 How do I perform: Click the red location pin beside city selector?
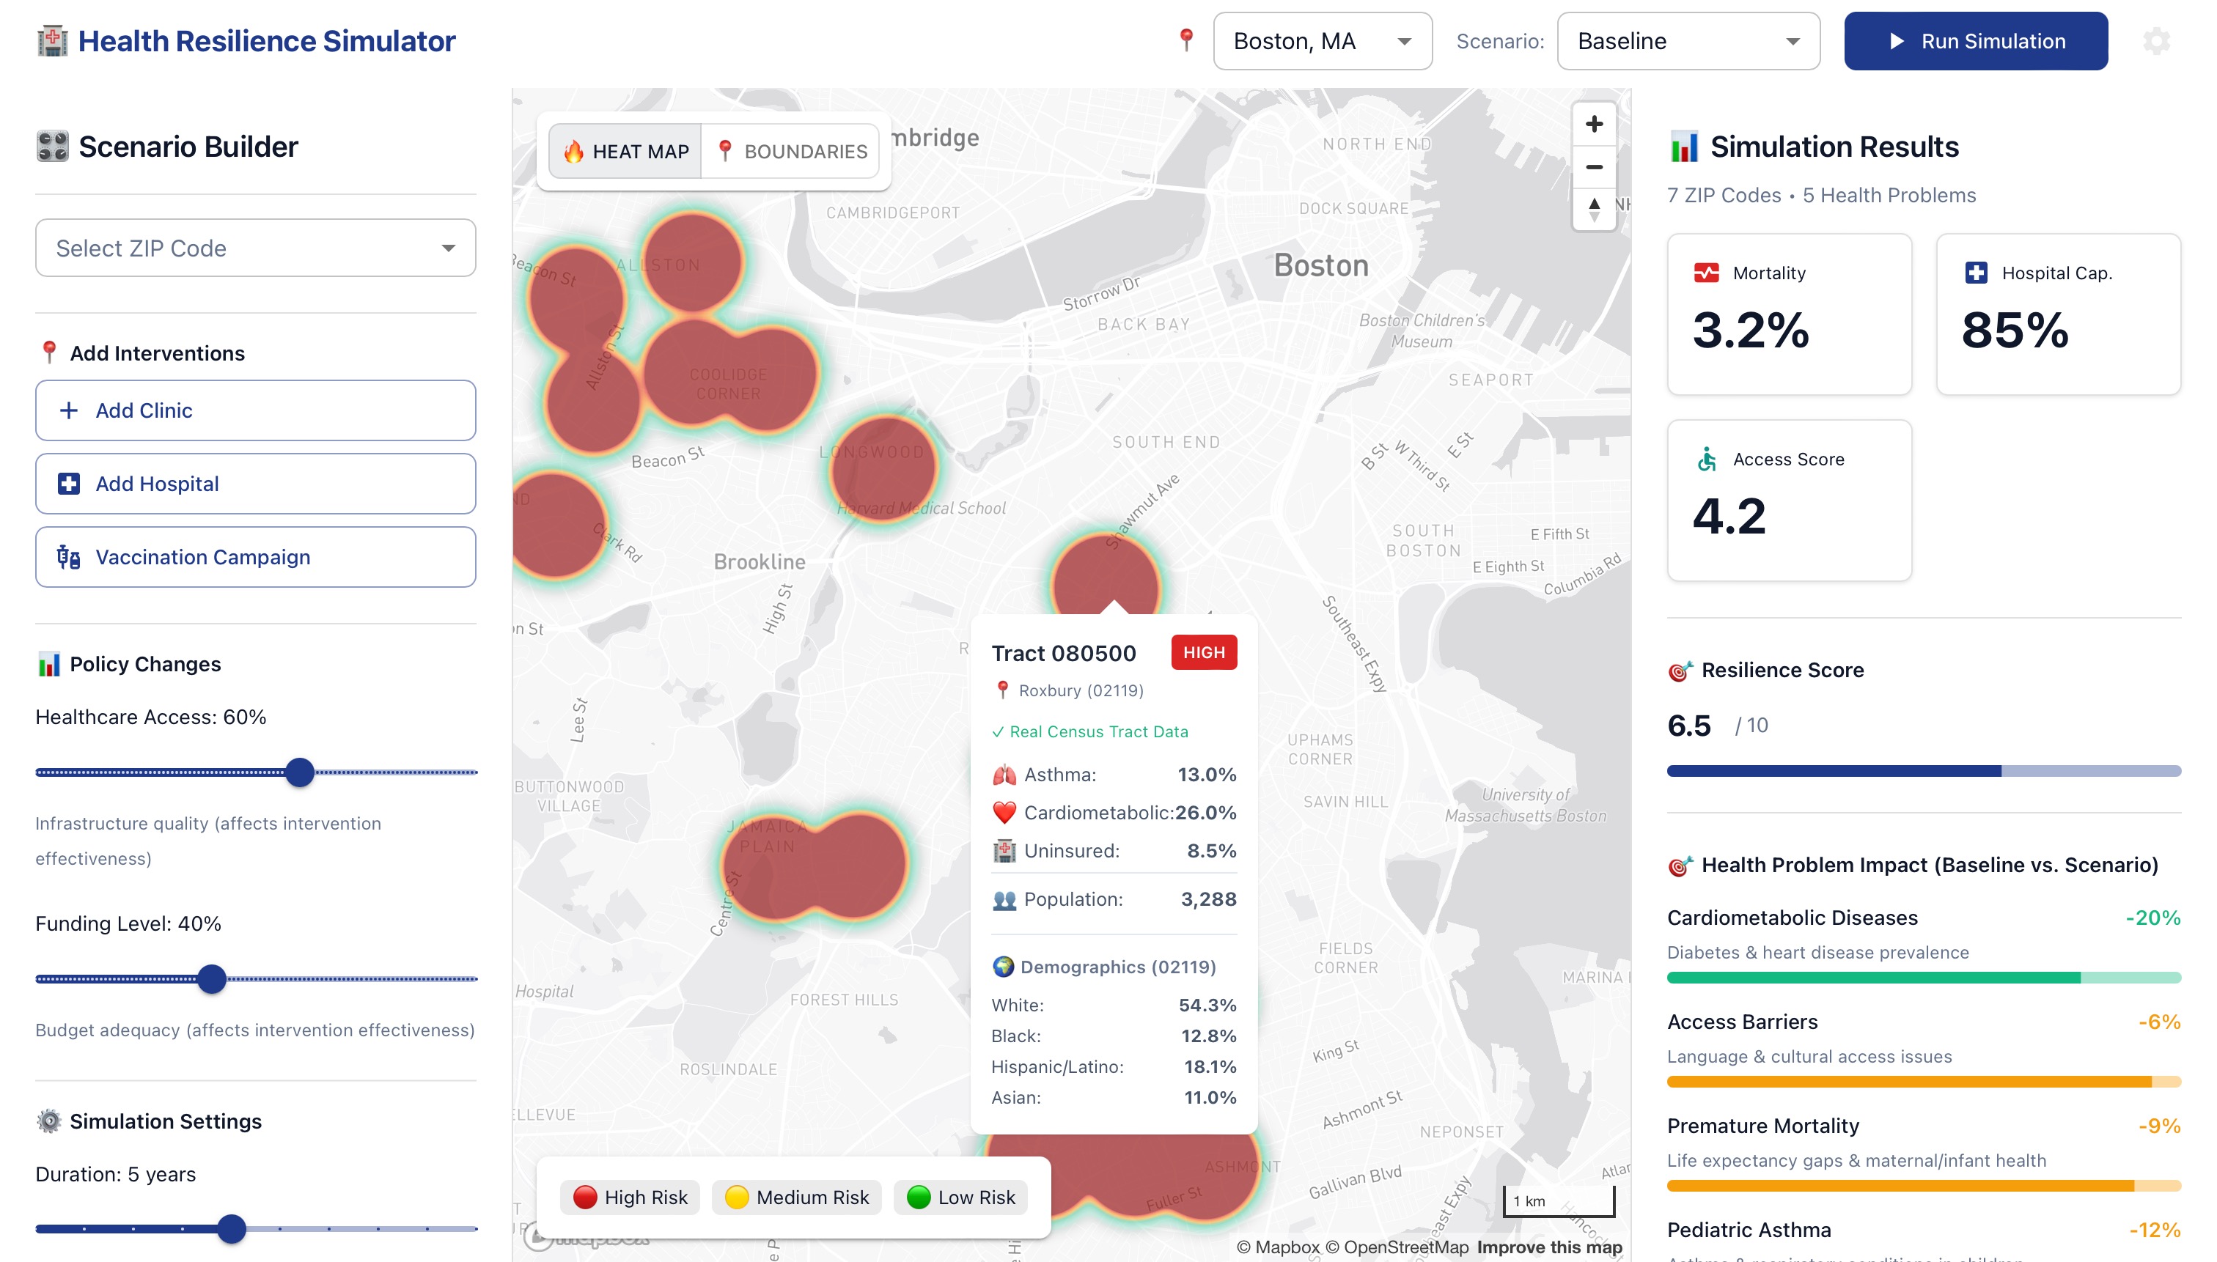pyautogui.click(x=1186, y=40)
